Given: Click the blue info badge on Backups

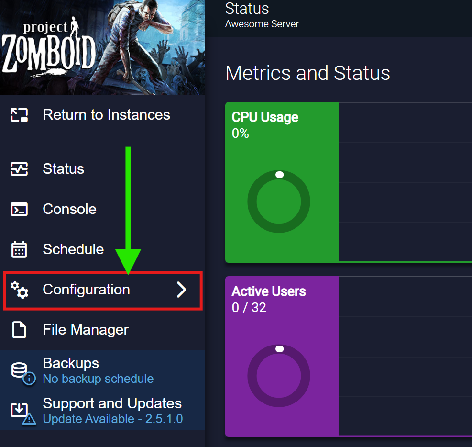Looking at the screenshot, I should pos(29,379).
